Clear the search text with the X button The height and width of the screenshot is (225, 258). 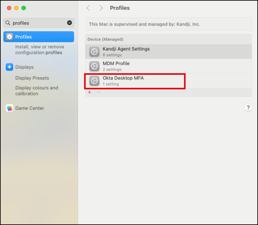(x=70, y=23)
